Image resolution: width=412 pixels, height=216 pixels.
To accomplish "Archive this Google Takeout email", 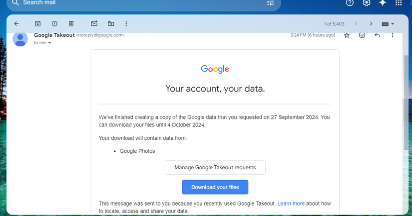I will 37,23.
